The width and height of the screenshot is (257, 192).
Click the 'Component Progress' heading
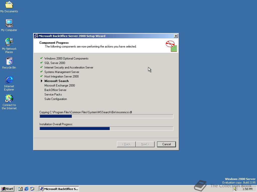(x=54, y=42)
